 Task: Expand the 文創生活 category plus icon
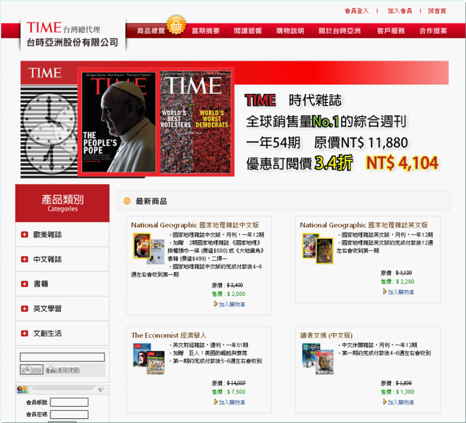coord(24,333)
